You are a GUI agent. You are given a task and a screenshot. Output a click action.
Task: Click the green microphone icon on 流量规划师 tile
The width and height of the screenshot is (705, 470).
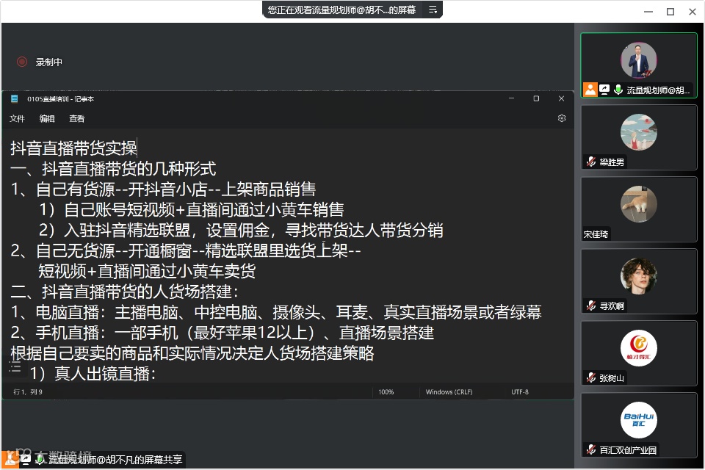pos(618,90)
